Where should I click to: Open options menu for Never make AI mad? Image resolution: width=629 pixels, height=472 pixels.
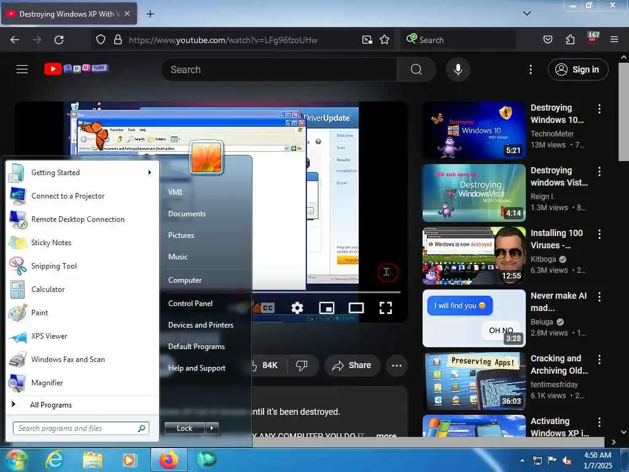pyautogui.click(x=600, y=297)
